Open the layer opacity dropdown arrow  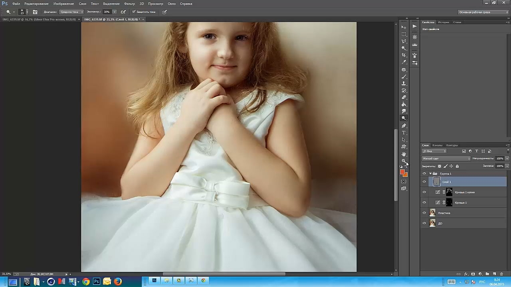pos(507,159)
